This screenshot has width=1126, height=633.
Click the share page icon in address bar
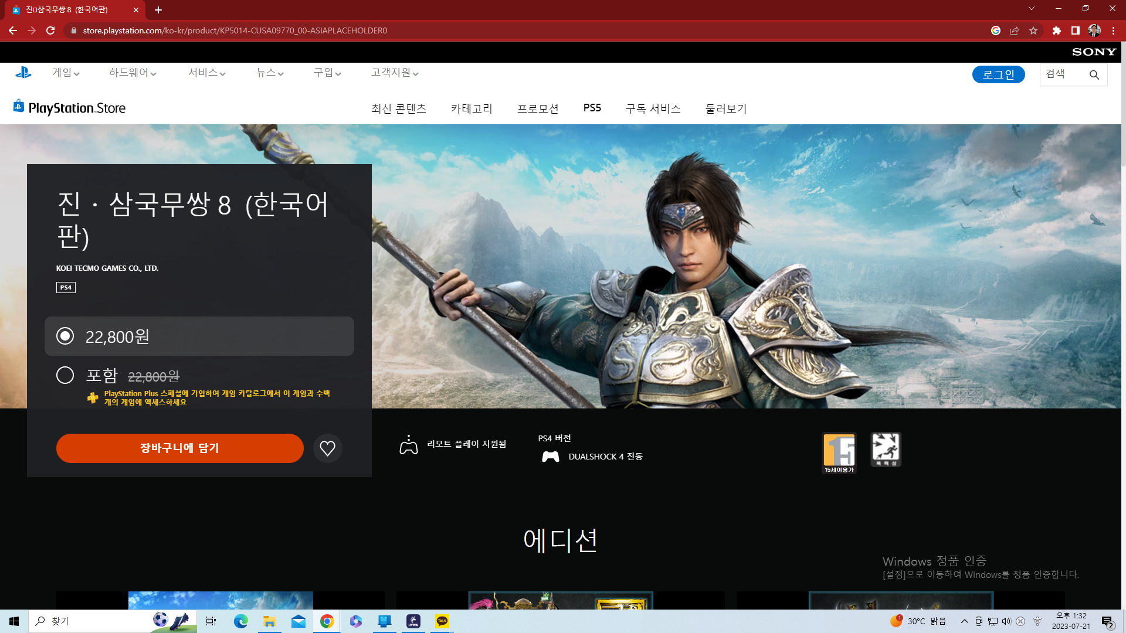tap(1015, 30)
